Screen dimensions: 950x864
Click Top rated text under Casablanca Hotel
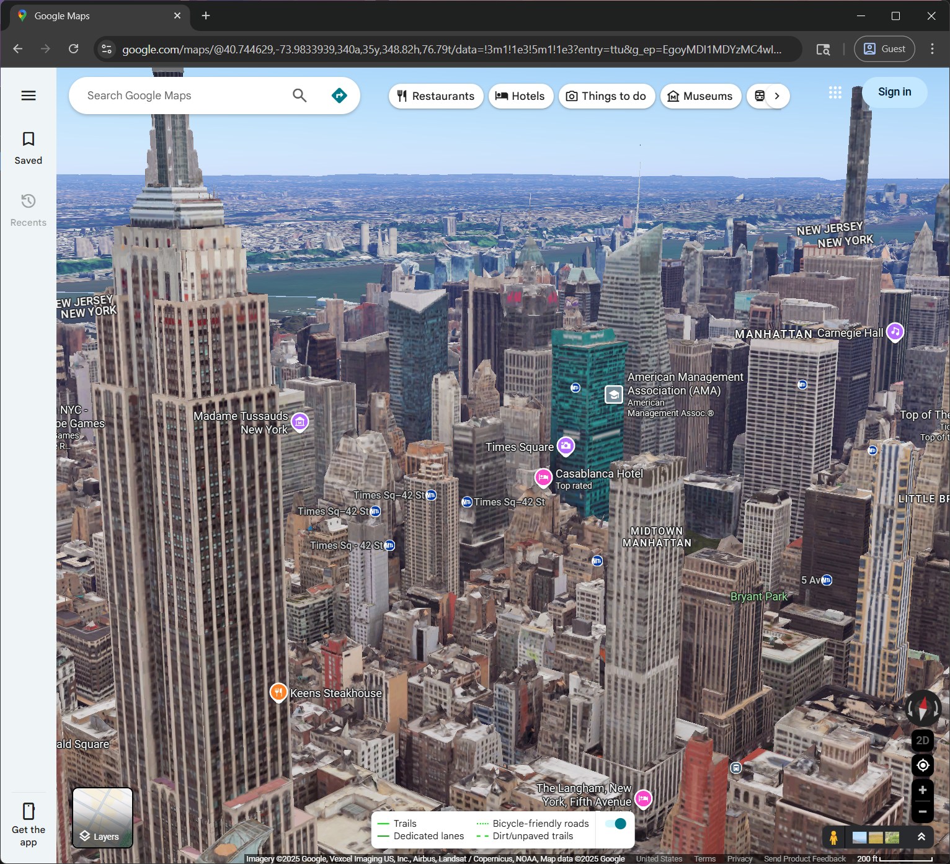coord(574,486)
